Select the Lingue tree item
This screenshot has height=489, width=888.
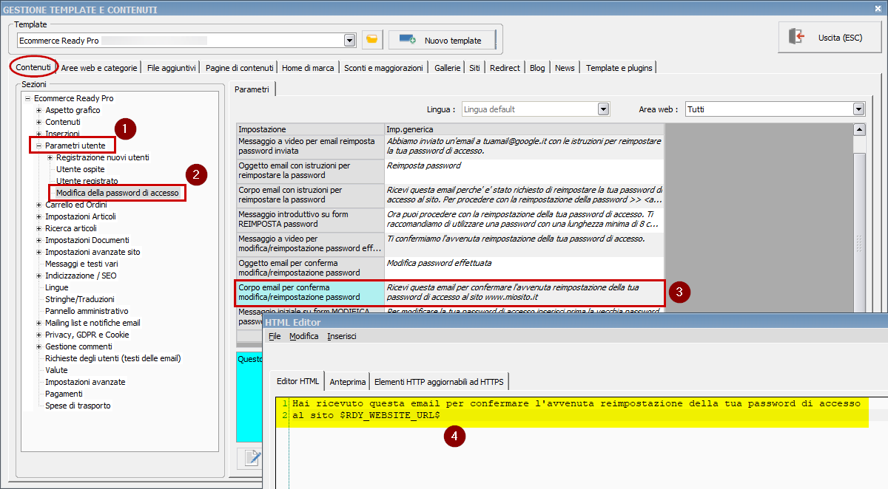57,287
